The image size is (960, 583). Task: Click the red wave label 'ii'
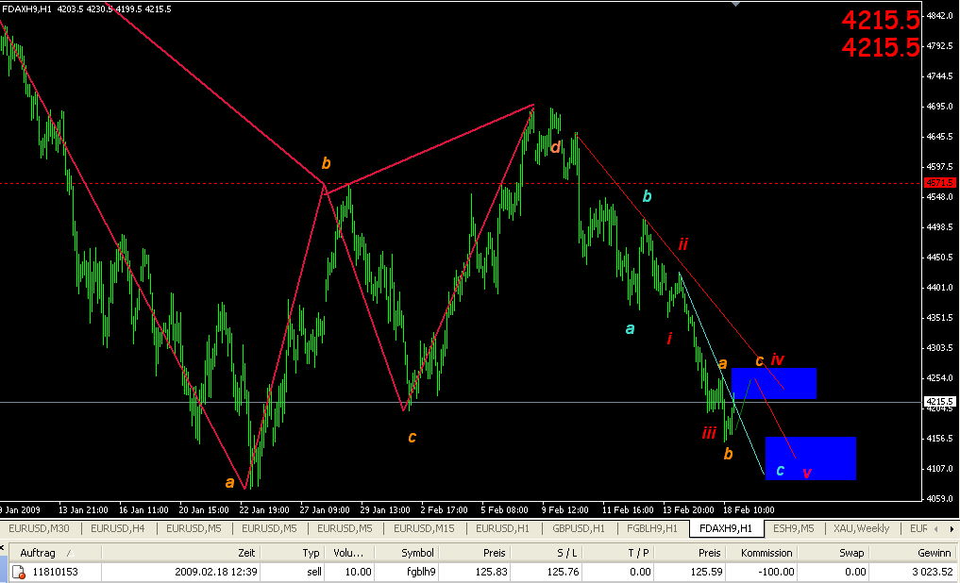click(x=683, y=244)
